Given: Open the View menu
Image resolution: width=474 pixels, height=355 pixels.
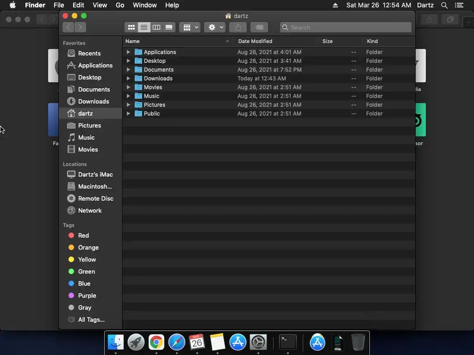Looking at the screenshot, I should coord(100,5).
